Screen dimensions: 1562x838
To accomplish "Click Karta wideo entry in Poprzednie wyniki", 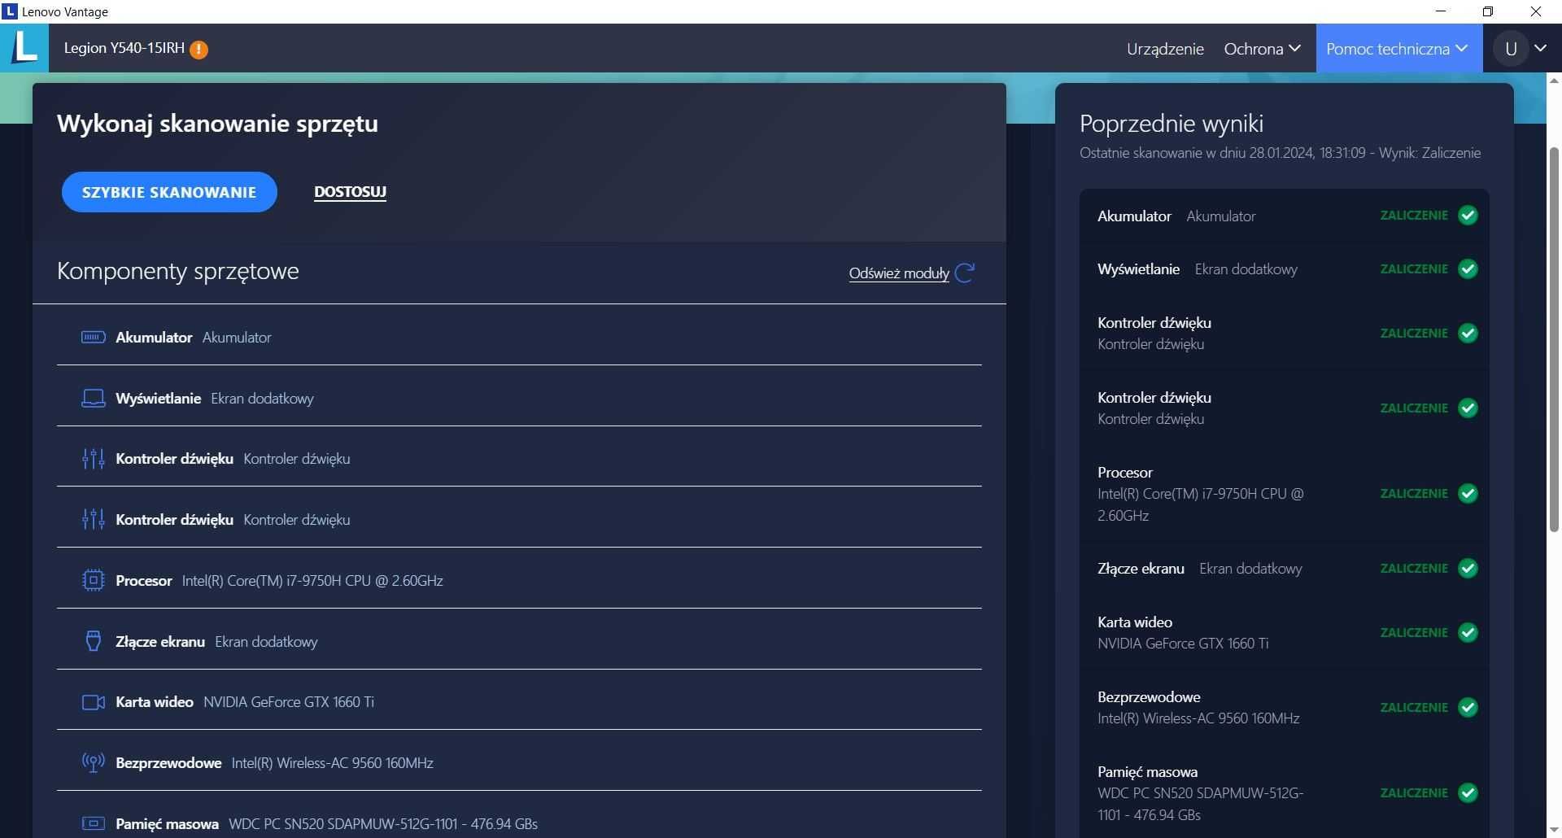I will point(1285,633).
